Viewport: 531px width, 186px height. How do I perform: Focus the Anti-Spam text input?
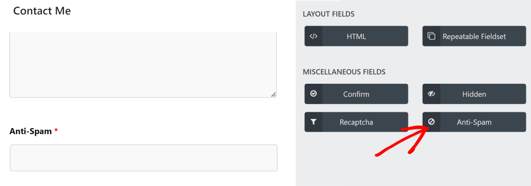click(x=143, y=158)
